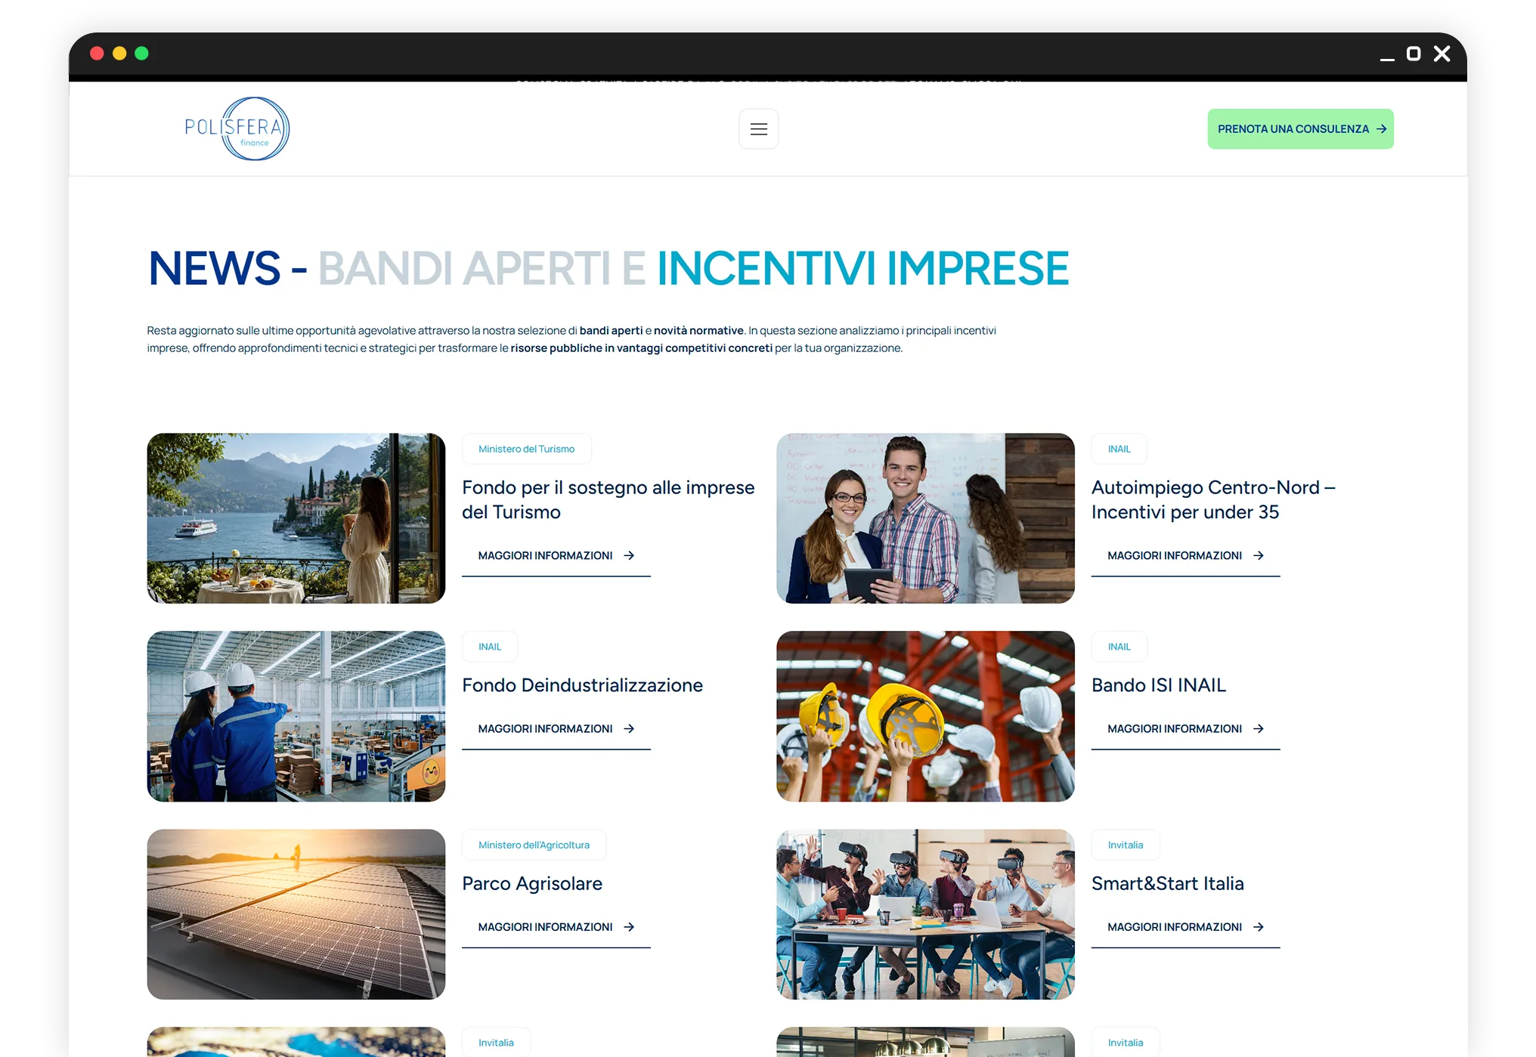Open solar panels Parco Agrisolare thumbnail

pos(296,914)
